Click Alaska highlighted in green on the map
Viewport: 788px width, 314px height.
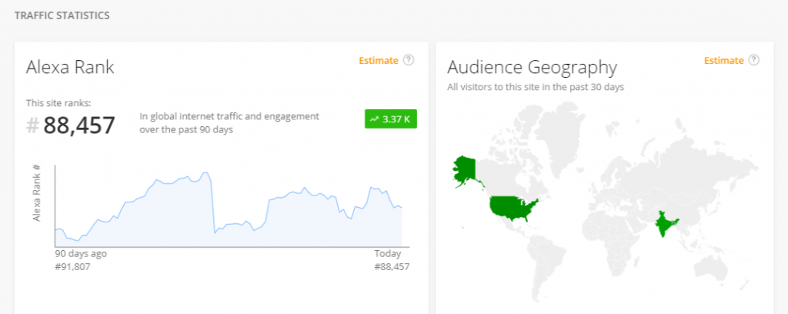coord(466,168)
